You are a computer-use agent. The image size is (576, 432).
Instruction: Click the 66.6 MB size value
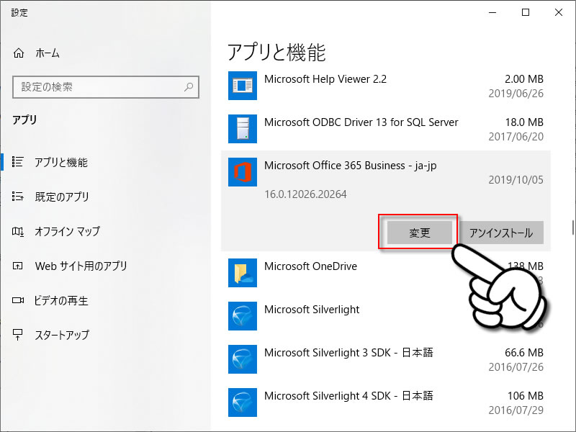pyautogui.click(x=524, y=353)
